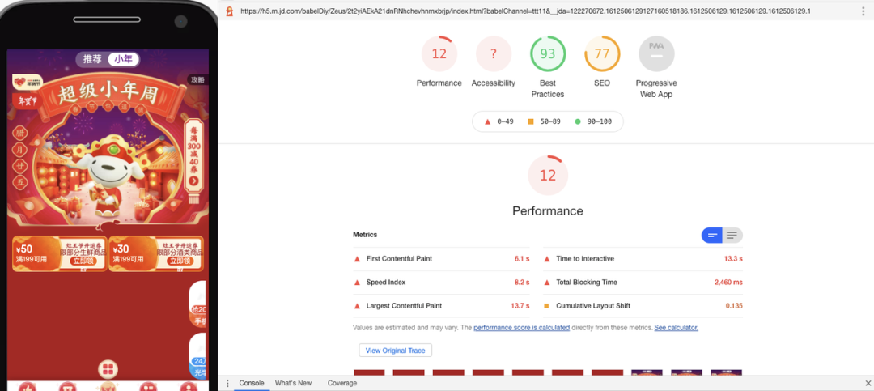Tap the mascot dog illustration on the phone
This screenshot has height=391, width=874.
(x=110, y=176)
